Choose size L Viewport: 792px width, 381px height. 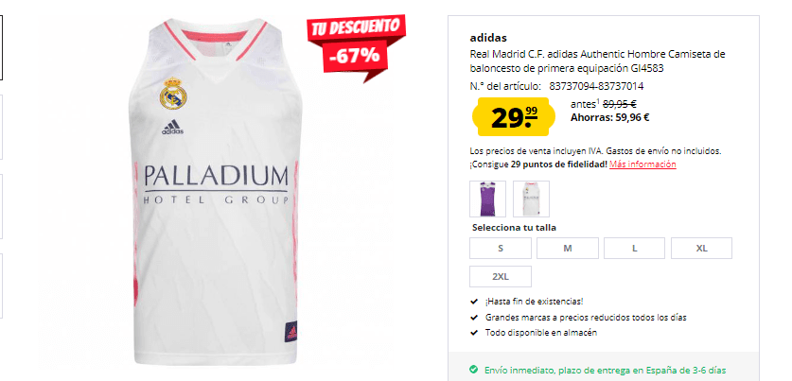(634, 249)
